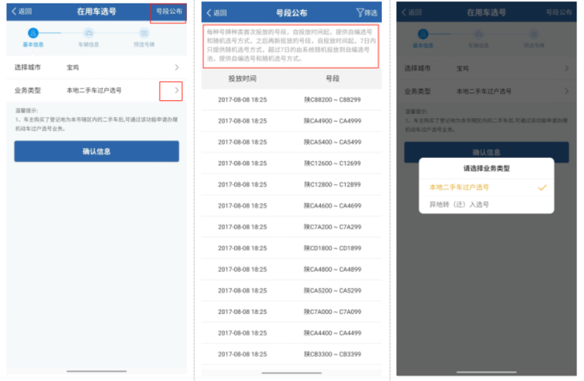Tap the red-outlined notice text on 号段公布 page
This screenshot has height=381, width=584.
291,45
